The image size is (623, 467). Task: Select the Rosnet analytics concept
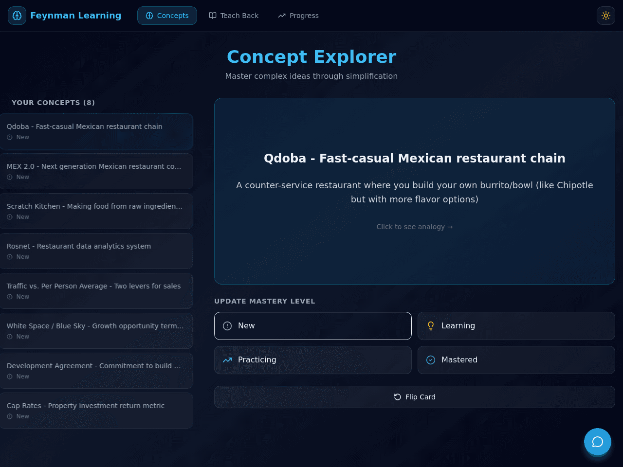(x=96, y=251)
